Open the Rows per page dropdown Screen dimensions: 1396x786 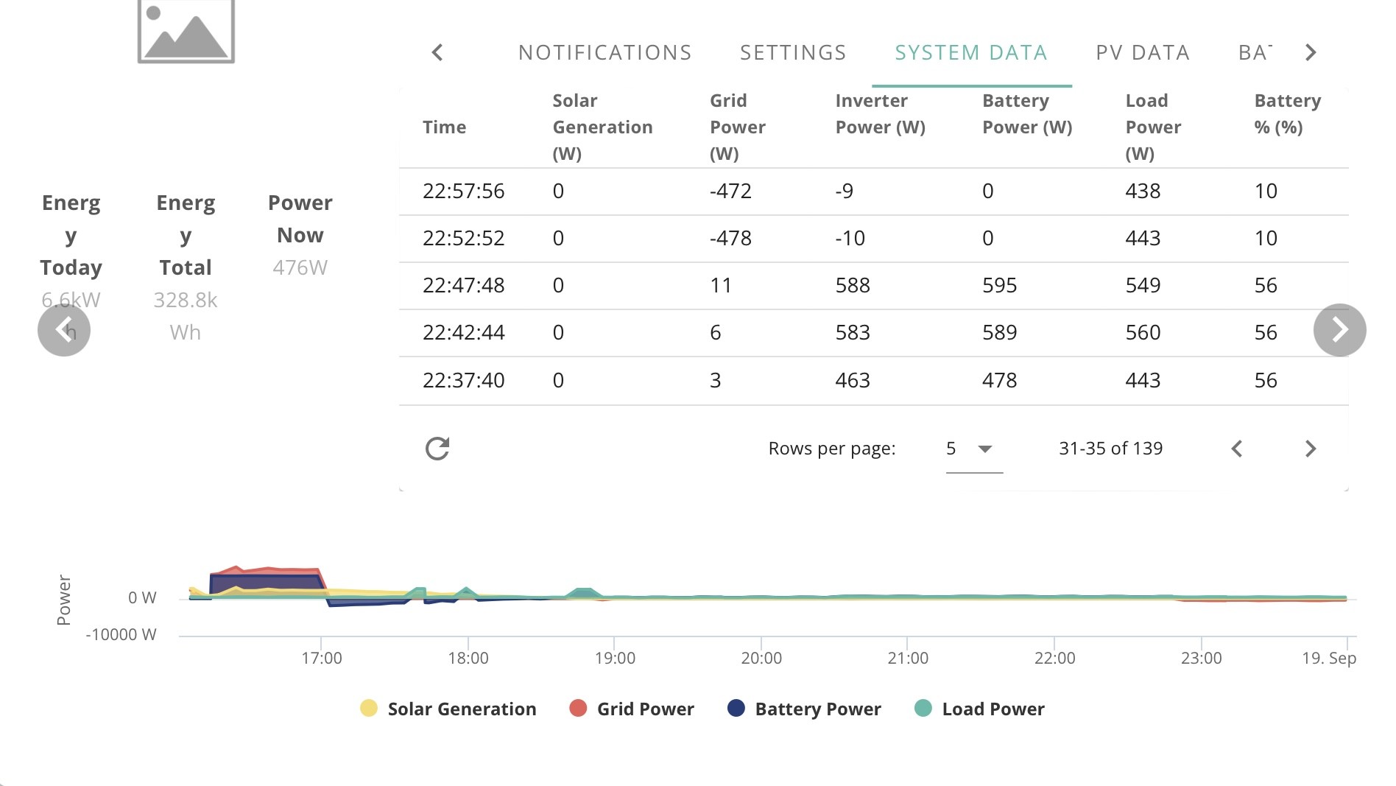point(974,449)
